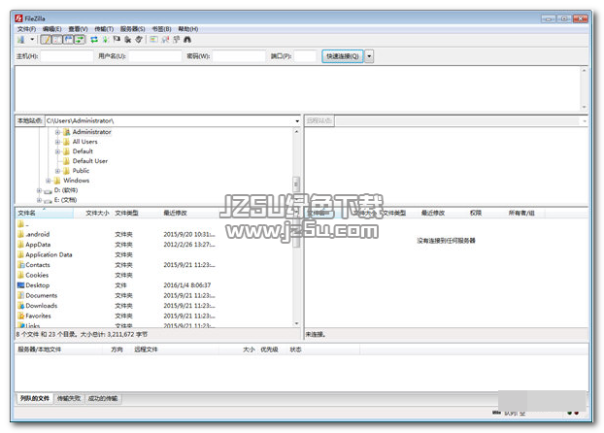Open the 传输(T) menu

[104, 29]
